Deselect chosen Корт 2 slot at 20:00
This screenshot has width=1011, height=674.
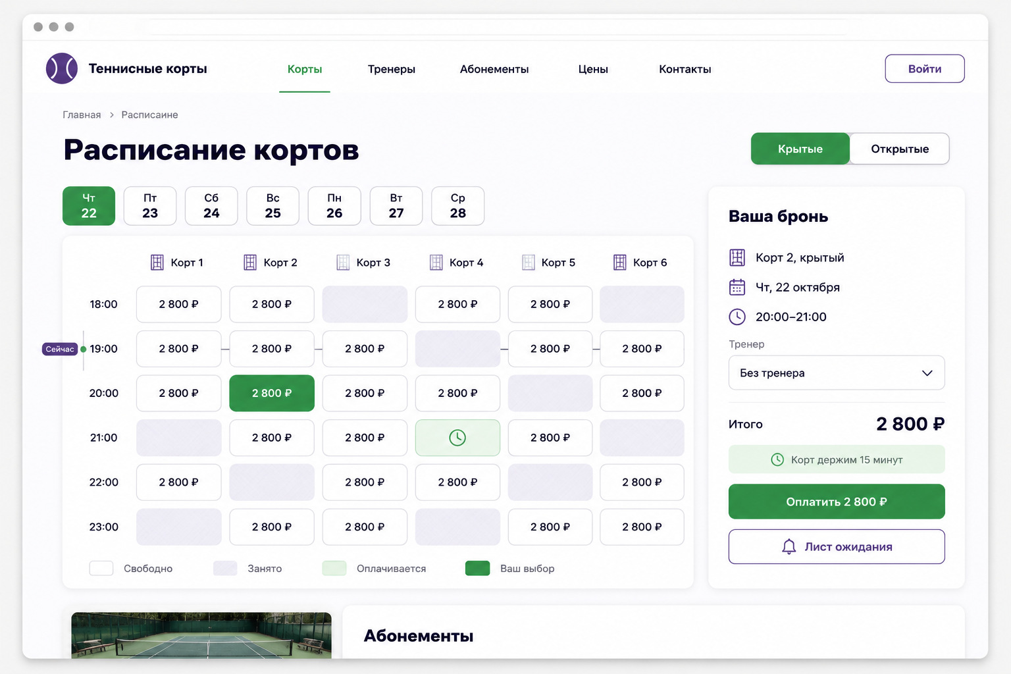272,393
